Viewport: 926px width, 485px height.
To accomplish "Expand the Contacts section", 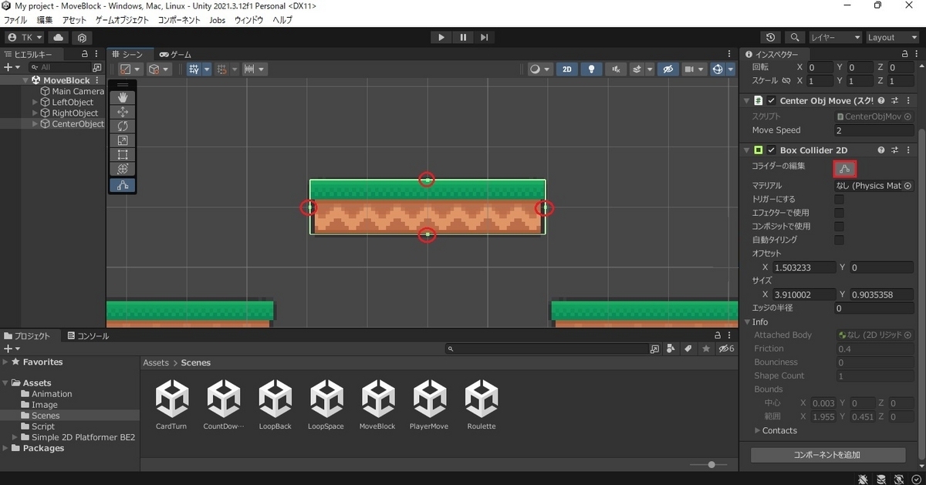I will point(757,431).
